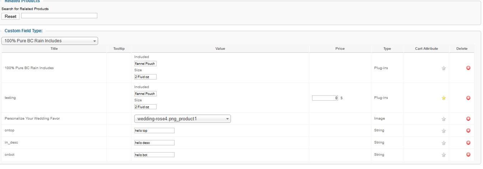Click the testing row price input
The height and width of the screenshot is (169, 483).
[325, 98]
